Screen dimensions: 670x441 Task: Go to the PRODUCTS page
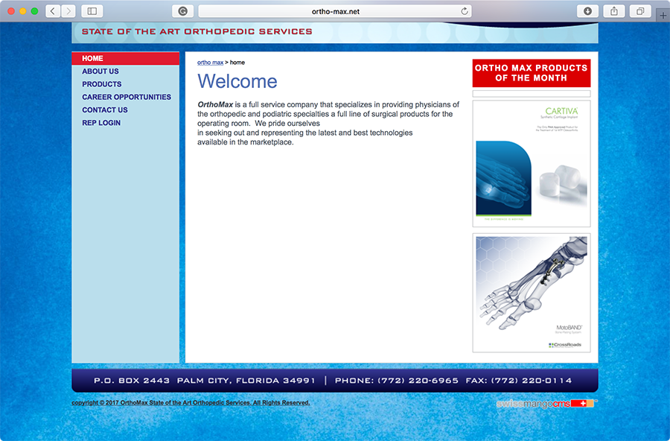pos(102,84)
